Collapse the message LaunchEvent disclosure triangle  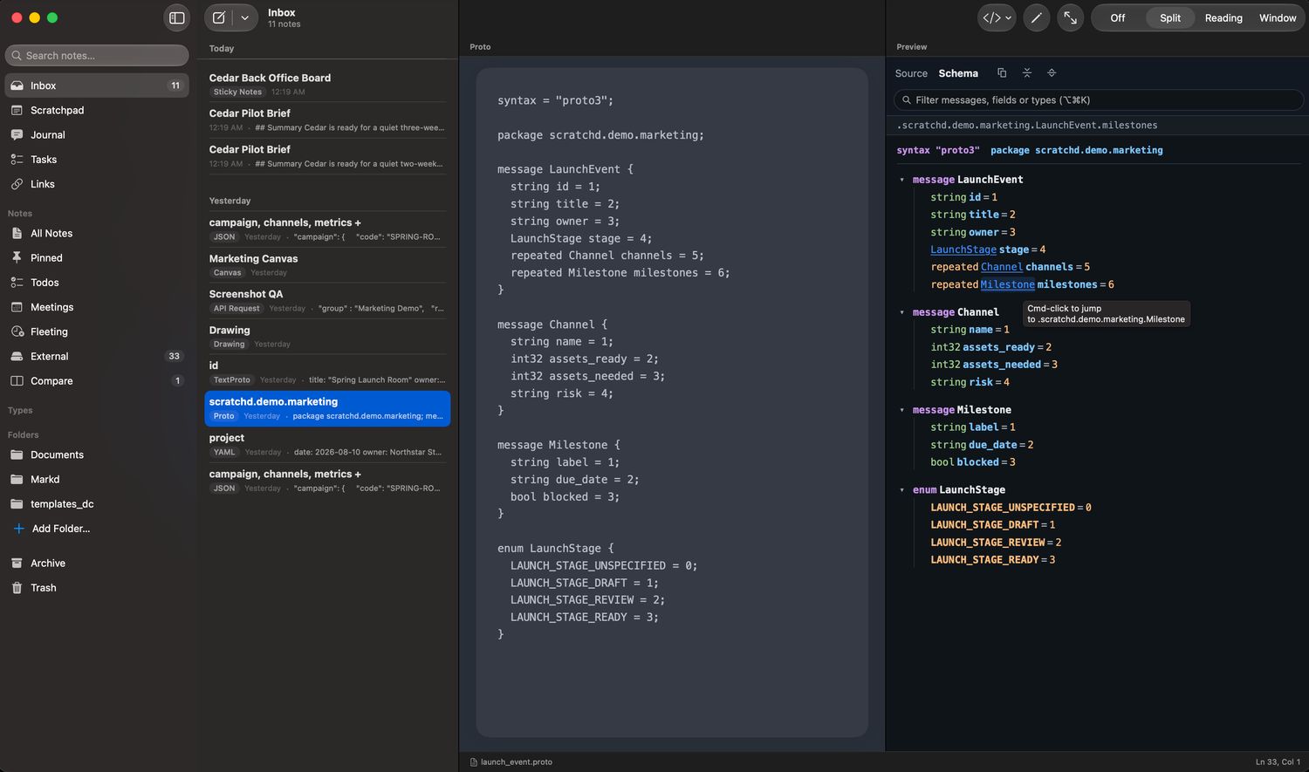pyautogui.click(x=902, y=180)
